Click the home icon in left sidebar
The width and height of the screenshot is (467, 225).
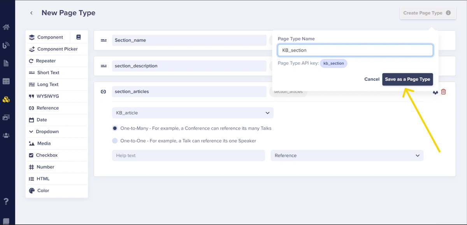[x=6, y=27]
